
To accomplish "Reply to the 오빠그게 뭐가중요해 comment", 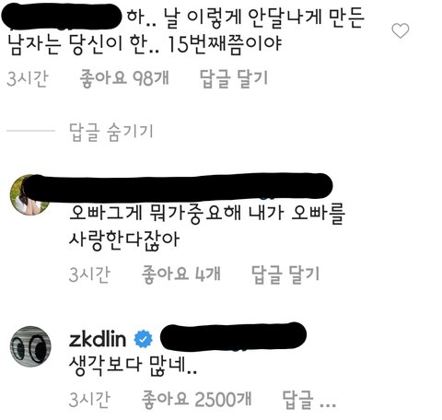I will click(285, 274).
